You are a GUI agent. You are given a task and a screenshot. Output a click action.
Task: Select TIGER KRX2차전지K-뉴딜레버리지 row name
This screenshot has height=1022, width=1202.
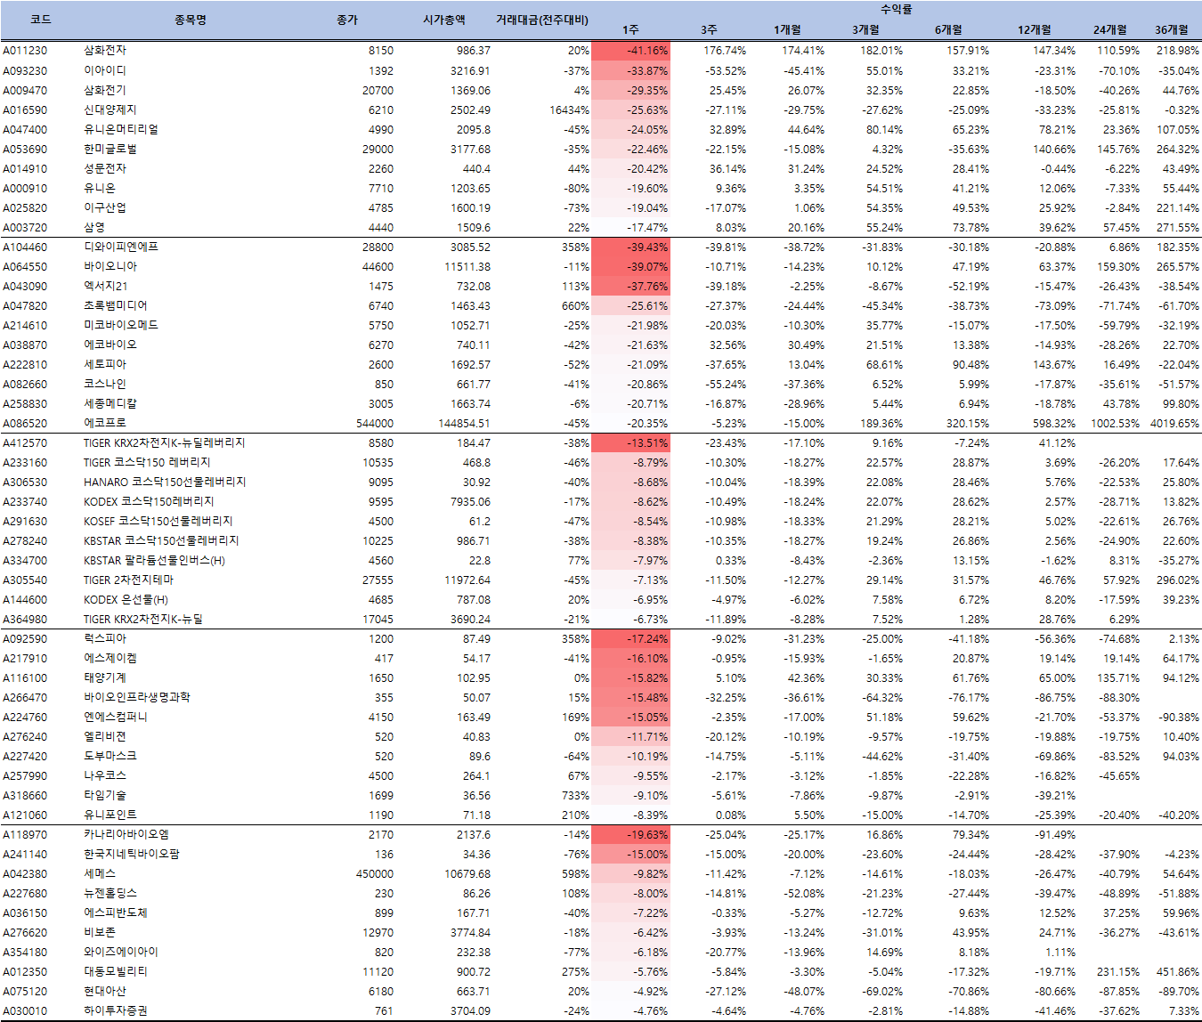[x=165, y=442]
